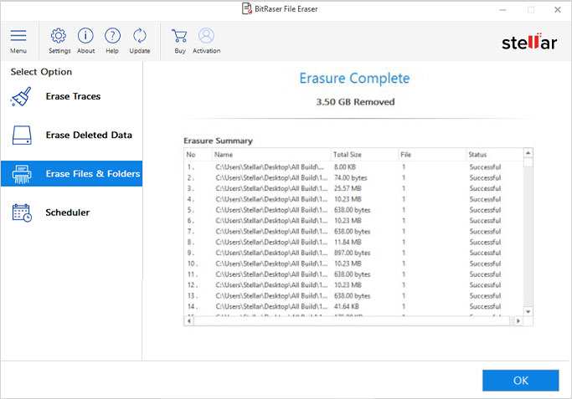Click the horizontal scrollbar track
Viewport: 572px width, 399px height.
tap(353, 321)
